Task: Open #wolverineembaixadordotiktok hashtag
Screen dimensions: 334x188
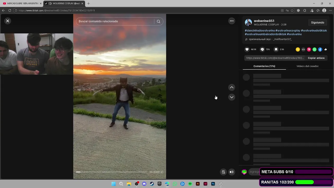Action: (265, 34)
